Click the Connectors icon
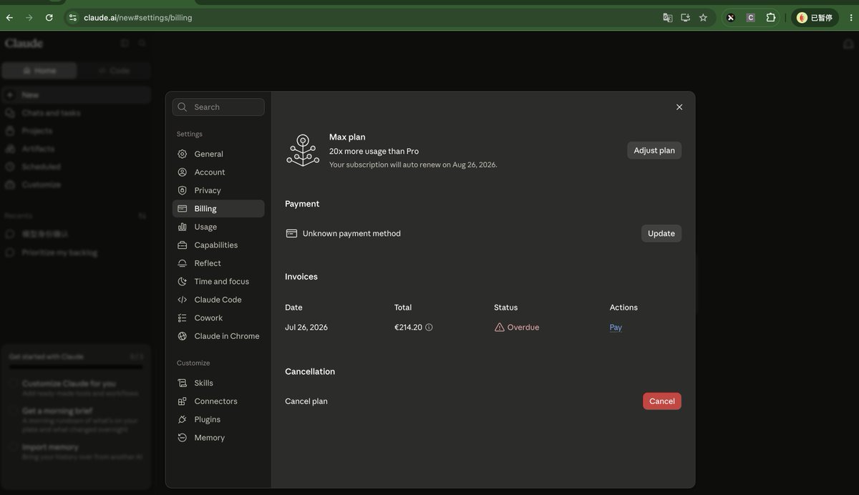Screen dimensions: 859x495 183,401
